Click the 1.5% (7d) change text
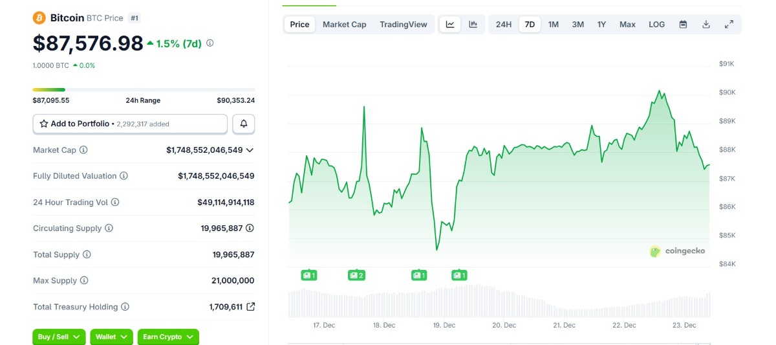Viewport: 776px width, 345px height. coord(179,43)
